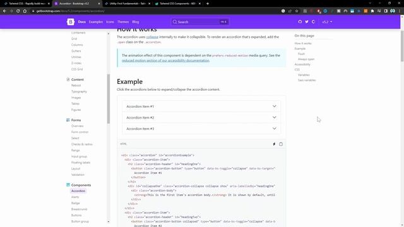
Task: Bookmark the page with the star icon
Action: [297, 11]
